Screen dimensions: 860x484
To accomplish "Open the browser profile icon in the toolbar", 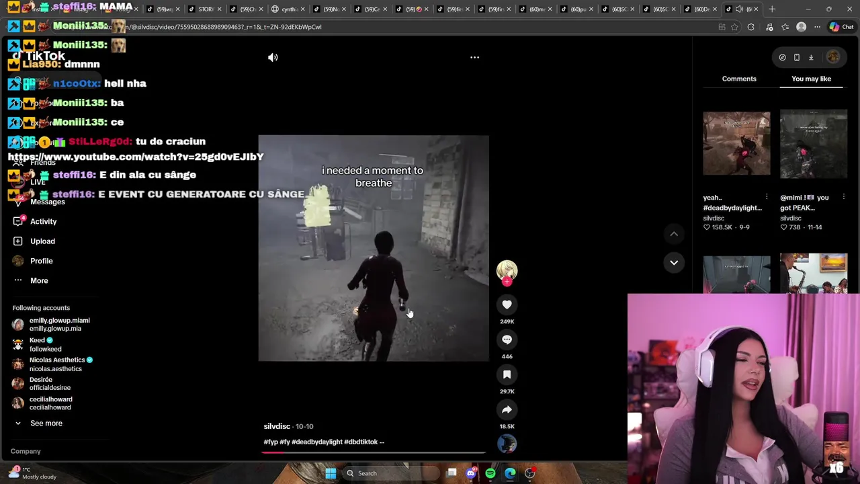I will [801, 27].
